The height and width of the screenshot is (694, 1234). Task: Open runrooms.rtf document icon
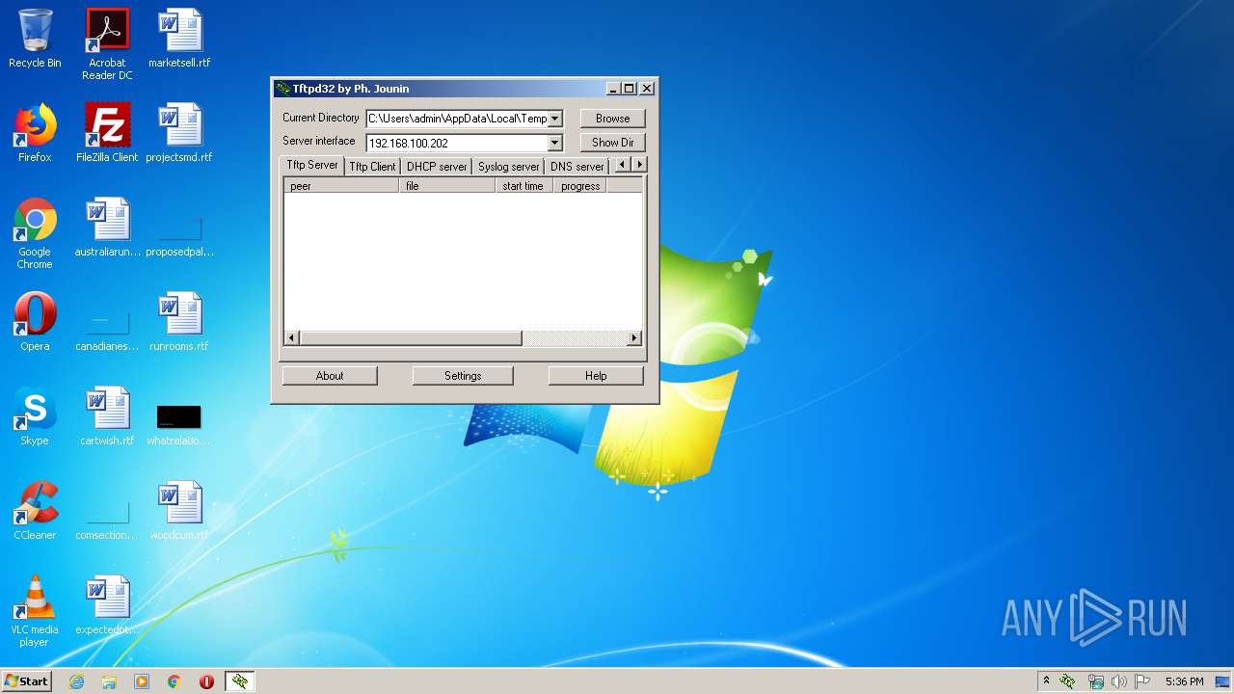coord(179,322)
